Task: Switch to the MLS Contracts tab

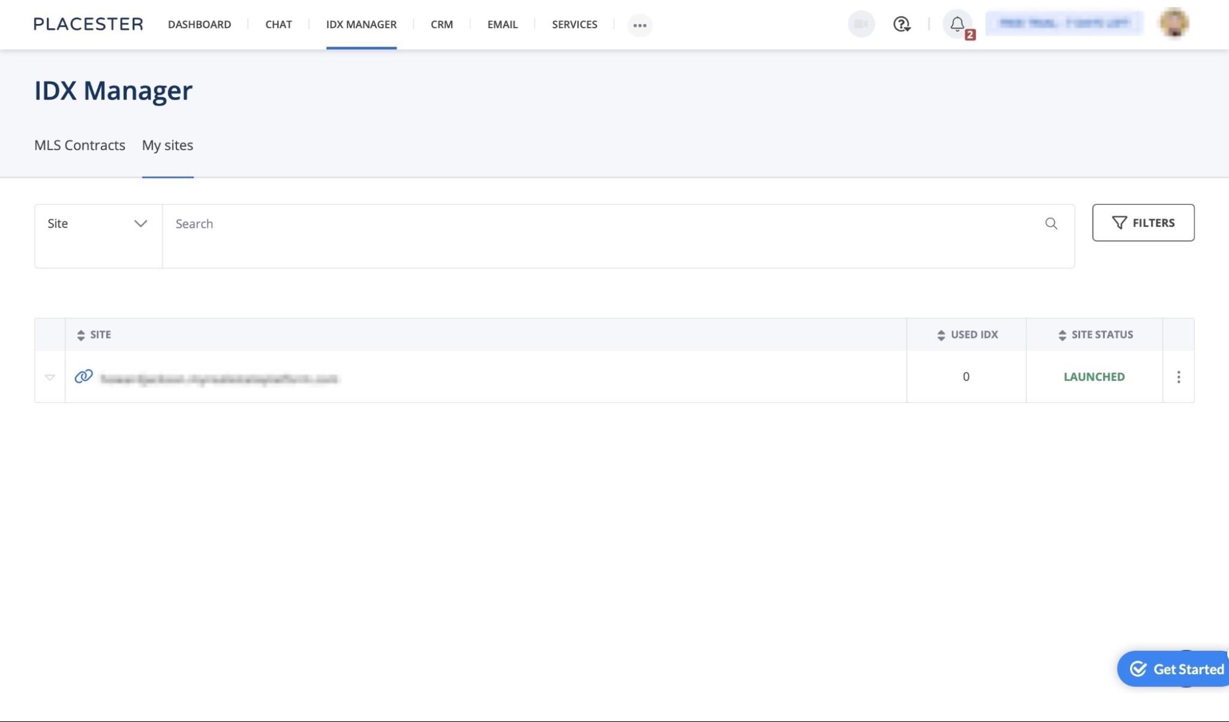Action: click(x=80, y=146)
